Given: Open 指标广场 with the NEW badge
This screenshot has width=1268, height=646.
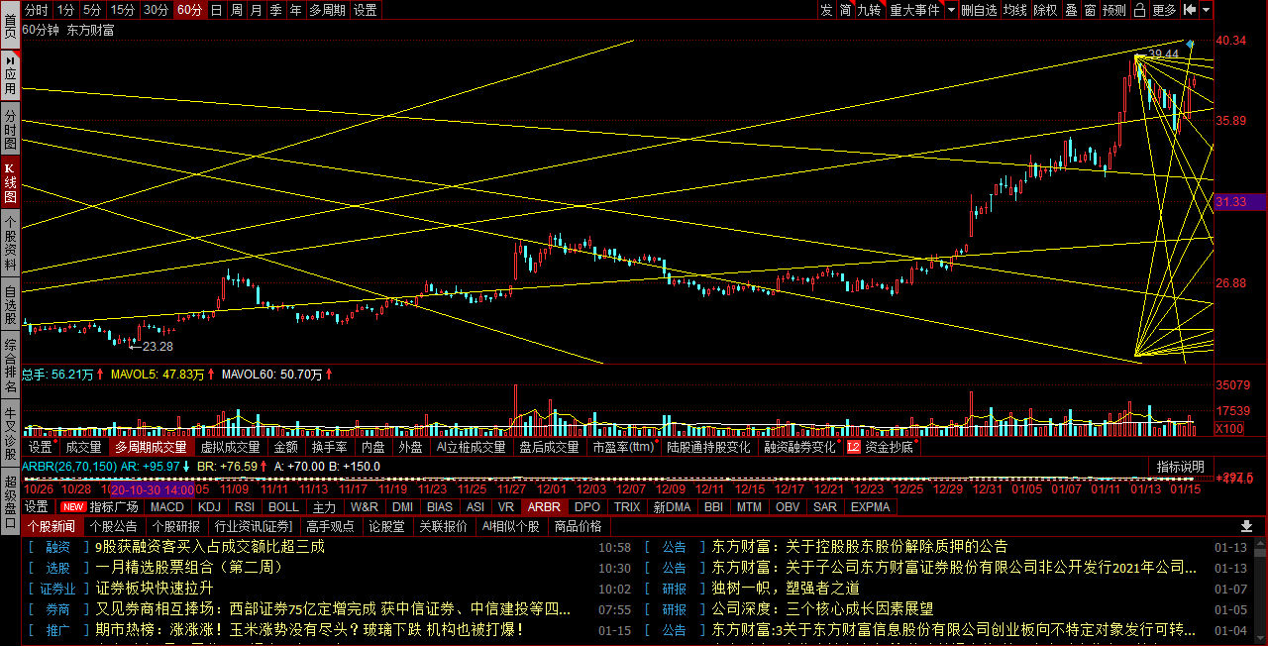Looking at the screenshot, I should coord(101,506).
